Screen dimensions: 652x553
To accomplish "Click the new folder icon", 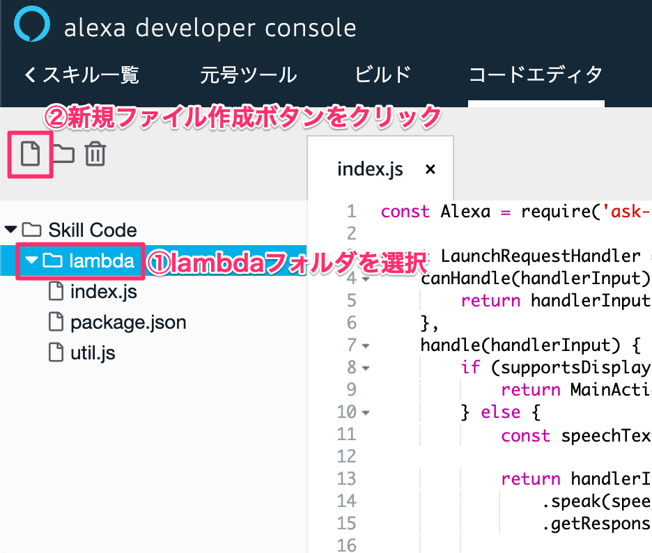I will pos(63,154).
